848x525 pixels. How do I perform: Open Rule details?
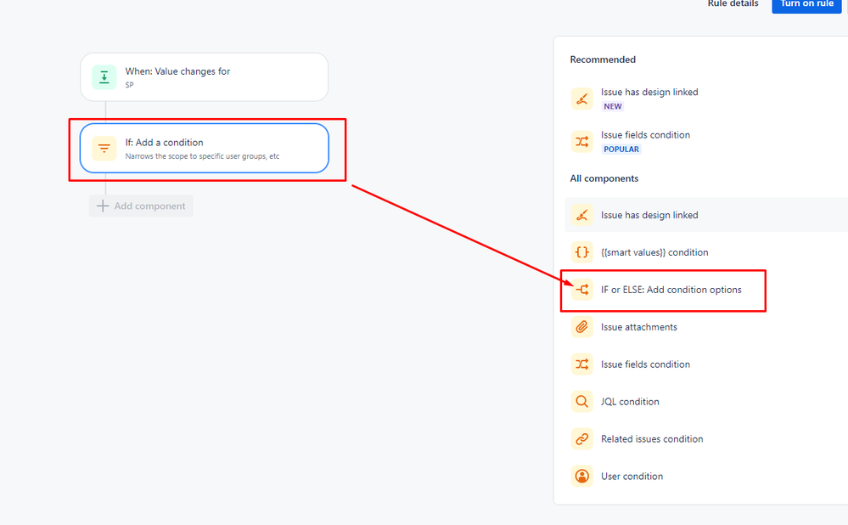(x=733, y=3)
